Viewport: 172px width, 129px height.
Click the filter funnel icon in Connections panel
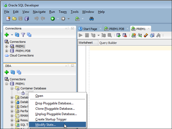pyautogui.click(x=23, y=35)
